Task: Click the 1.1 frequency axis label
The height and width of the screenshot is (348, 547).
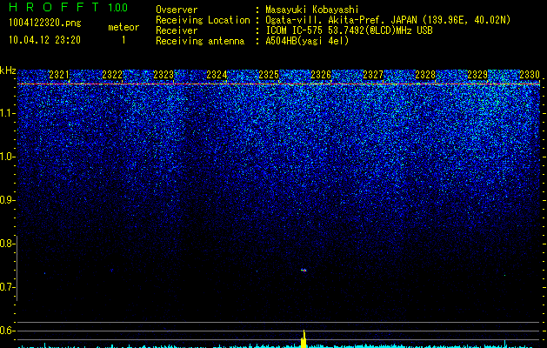Action: 6,113
